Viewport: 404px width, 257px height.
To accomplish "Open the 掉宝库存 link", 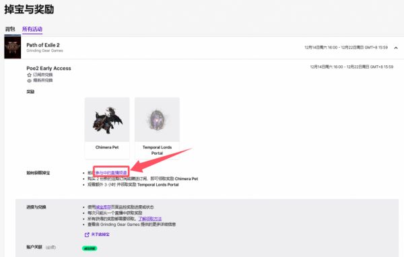I will [103, 207].
